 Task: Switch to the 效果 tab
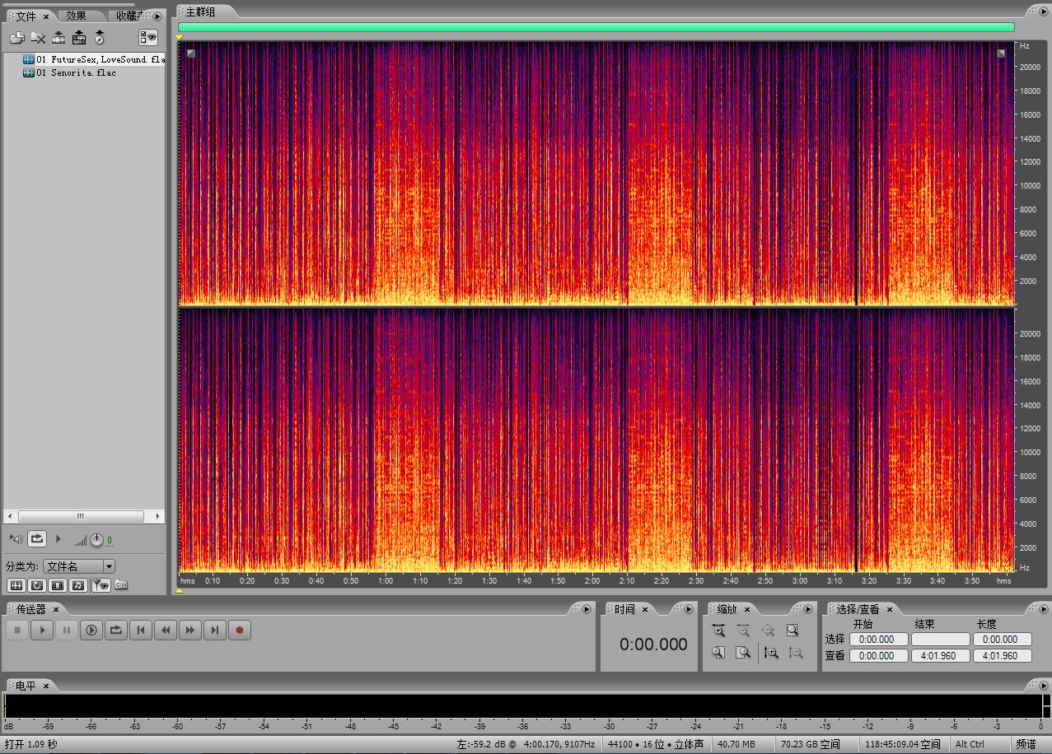(77, 16)
